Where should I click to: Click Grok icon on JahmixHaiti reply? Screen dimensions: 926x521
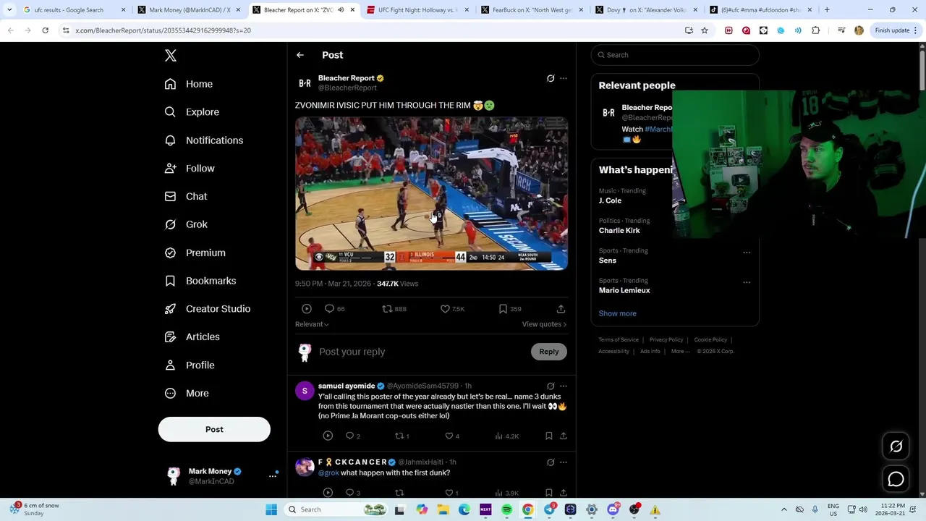click(551, 462)
